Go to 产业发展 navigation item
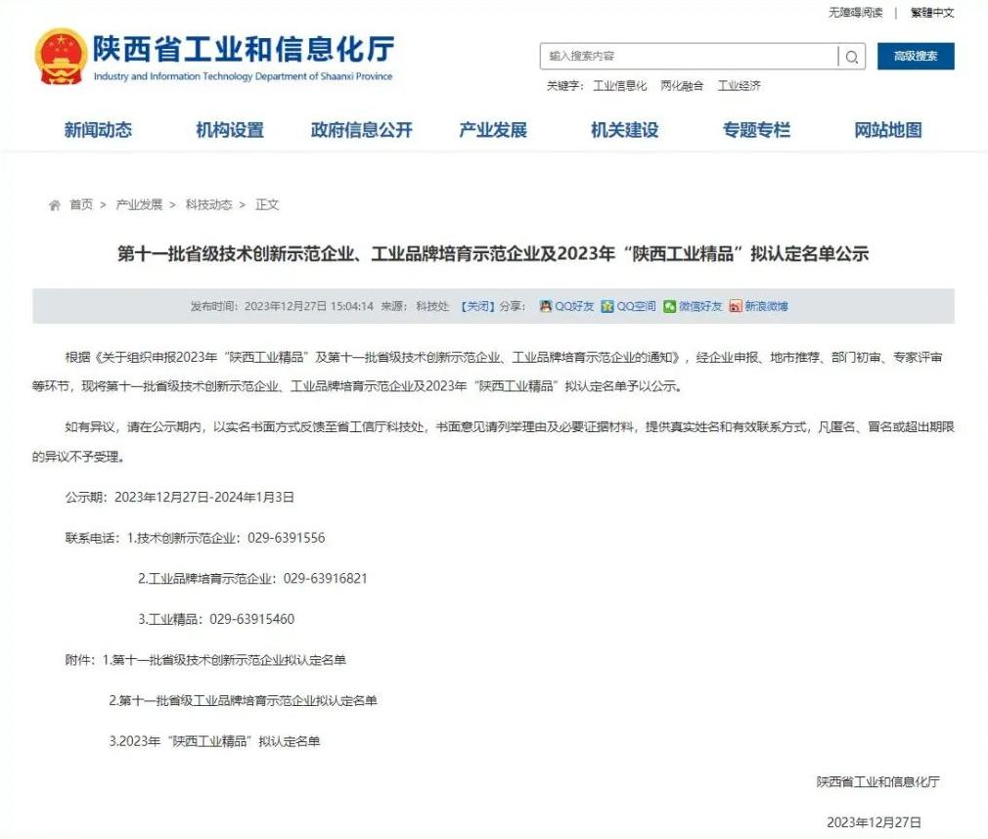Viewport: 988px width, 839px height. click(x=493, y=130)
